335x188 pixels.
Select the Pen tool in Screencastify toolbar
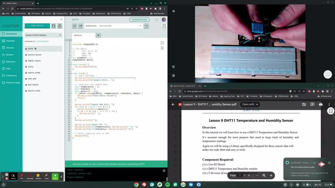(x=21, y=176)
